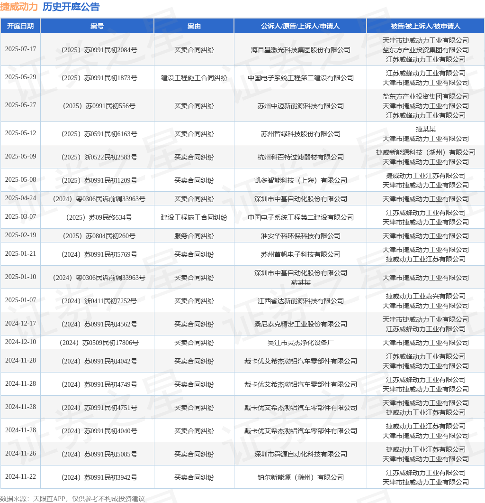Click case number (2025)苏0991民初1209号
485x503 pixels.
pyautogui.click(x=99, y=180)
